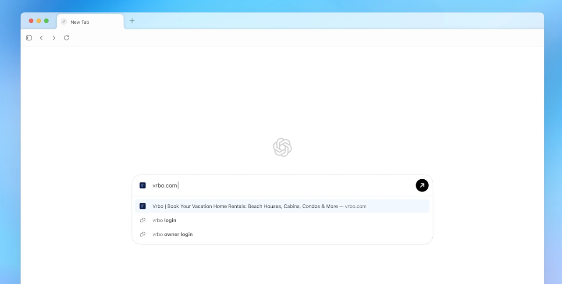Go back using the left arrow
The width and height of the screenshot is (562, 284).
(41, 38)
